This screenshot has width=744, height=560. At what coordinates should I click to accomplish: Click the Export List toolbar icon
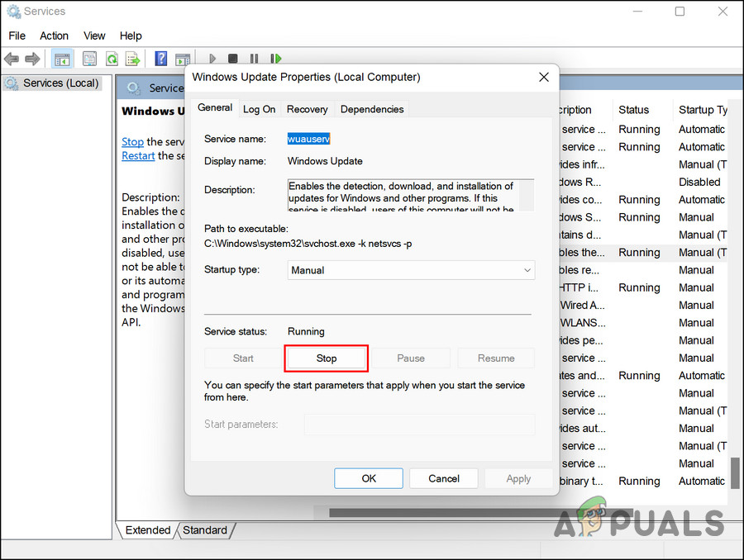point(133,59)
